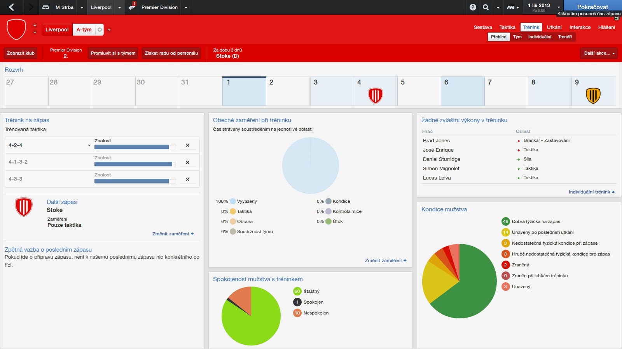Image resolution: width=622 pixels, height=349 pixels.
Task: Click Stoke crest on calendar day 4
Action: click(x=375, y=95)
